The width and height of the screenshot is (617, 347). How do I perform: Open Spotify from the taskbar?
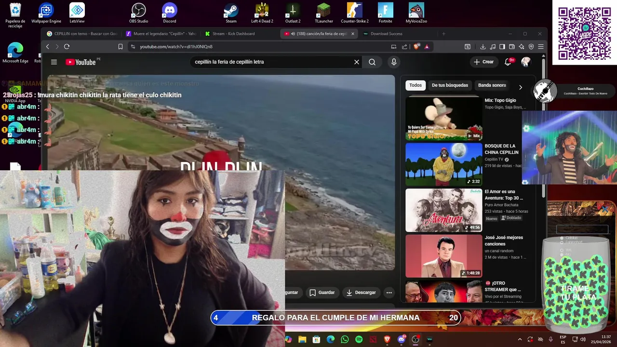pos(359,339)
